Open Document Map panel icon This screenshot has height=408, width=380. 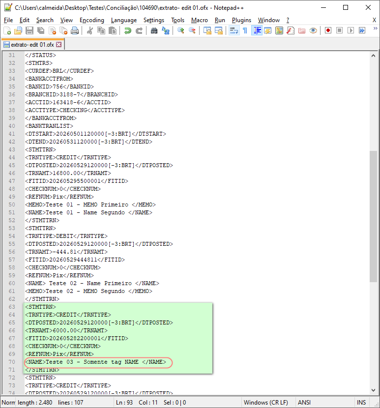point(279,30)
